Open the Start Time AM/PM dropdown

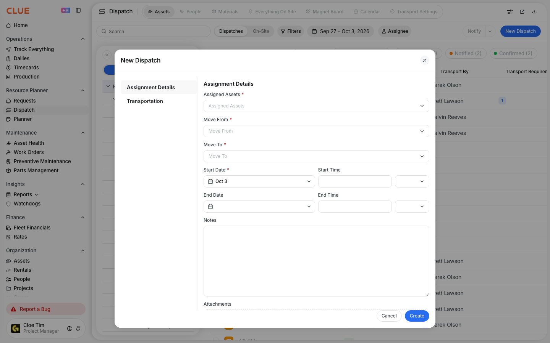[412, 181]
